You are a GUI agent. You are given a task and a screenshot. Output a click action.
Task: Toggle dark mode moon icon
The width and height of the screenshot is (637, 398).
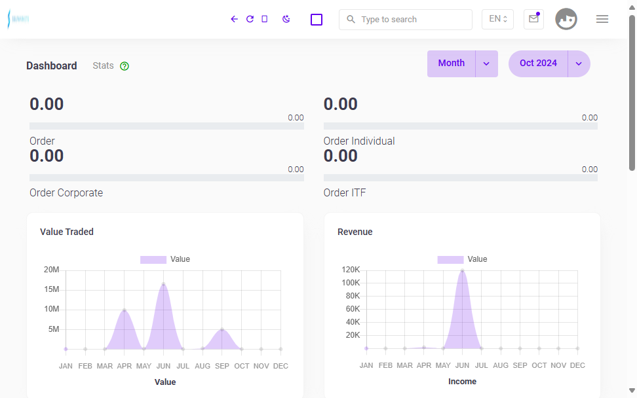click(286, 19)
